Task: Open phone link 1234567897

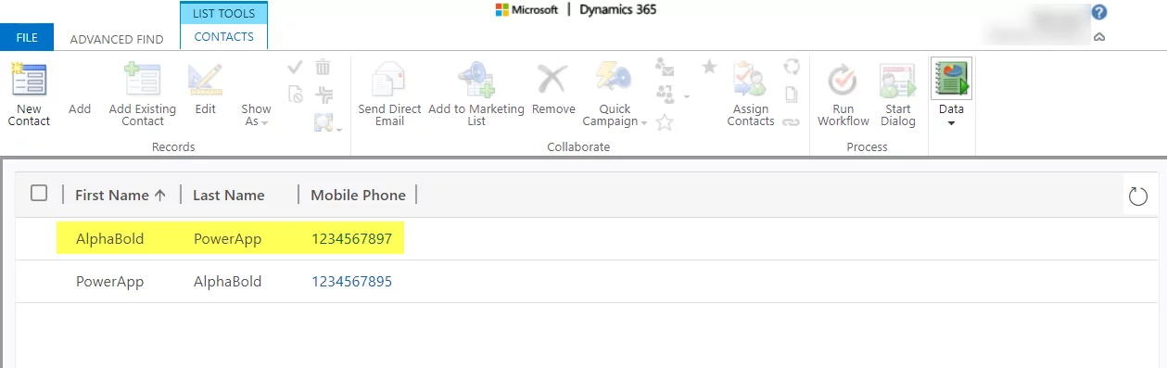Action: click(x=351, y=239)
